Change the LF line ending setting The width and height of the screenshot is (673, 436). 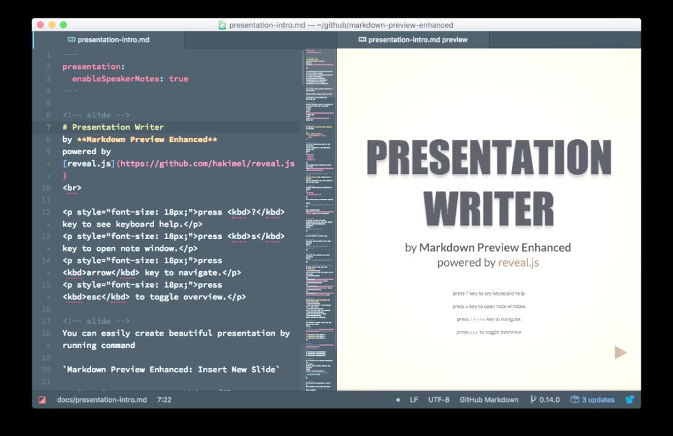(x=414, y=400)
